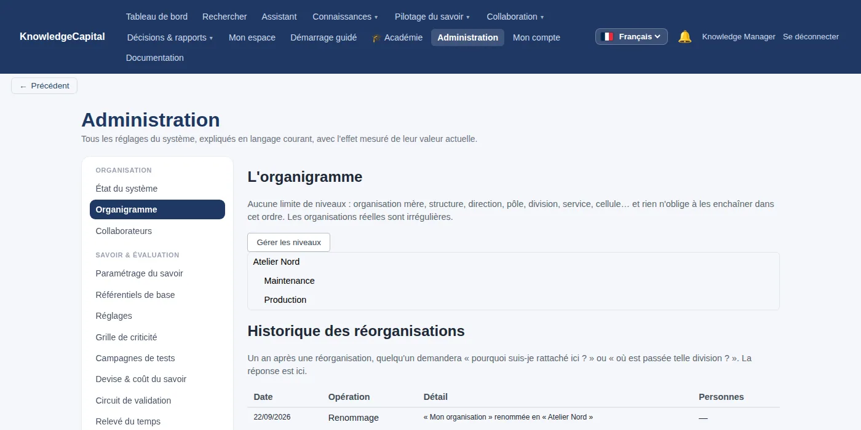Image resolution: width=861 pixels, height=430 pixels.
Task: Expand the Connaissances menu
Action: coord(345,17)
